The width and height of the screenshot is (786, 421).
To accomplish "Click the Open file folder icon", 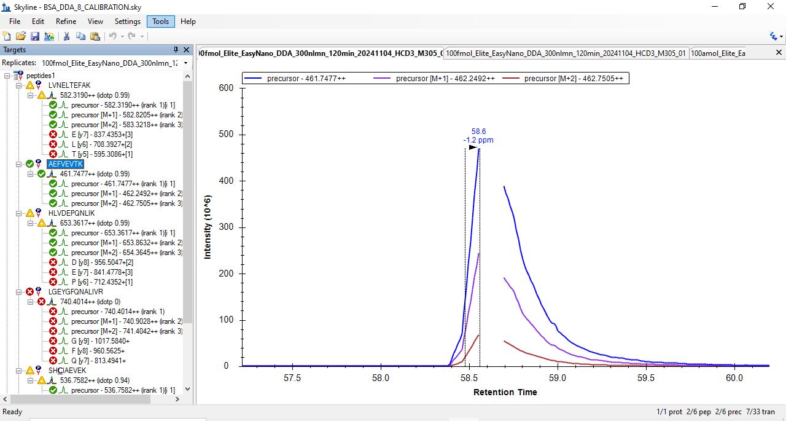I will pos(21,36).
